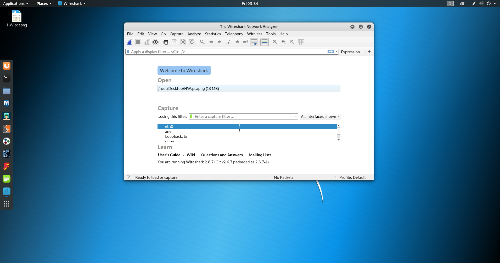Go to previous packet arrow icon
The image size is (500, 263).
pyautogui.click(x=211, y=42)
